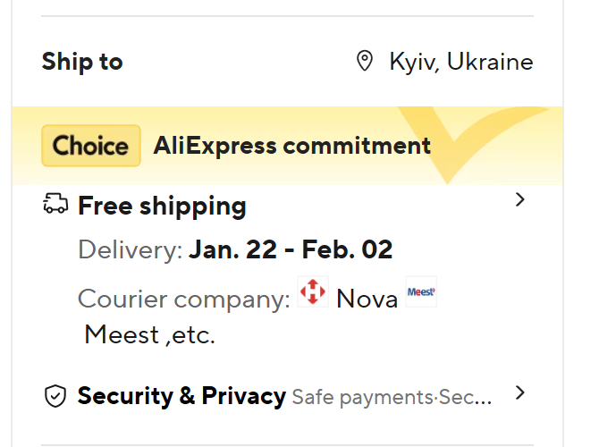Expand the Security & Privacy chevron
Screen dimensions: 599x447
click(521, 392)
